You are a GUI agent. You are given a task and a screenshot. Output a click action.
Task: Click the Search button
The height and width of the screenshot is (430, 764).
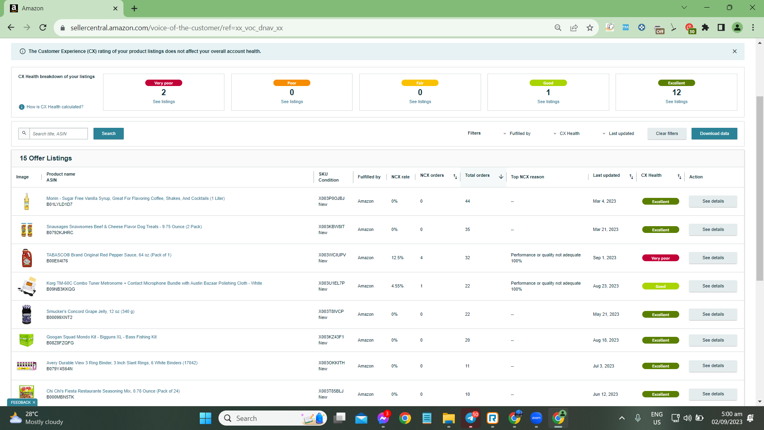(x=109, y=133)
